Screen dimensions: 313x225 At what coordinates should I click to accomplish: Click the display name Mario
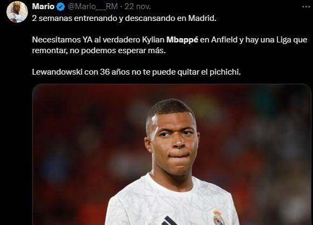[x=43, y=6]
